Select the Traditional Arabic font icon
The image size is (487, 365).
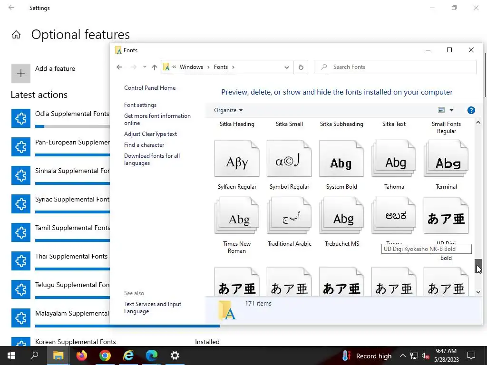tap(289, 215)
